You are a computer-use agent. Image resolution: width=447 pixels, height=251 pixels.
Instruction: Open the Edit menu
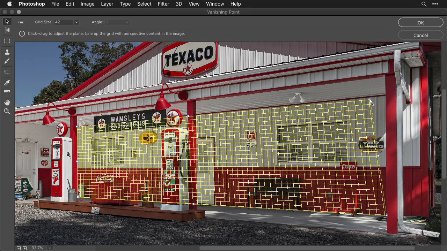pyautogui.click(x=70, y=4)
